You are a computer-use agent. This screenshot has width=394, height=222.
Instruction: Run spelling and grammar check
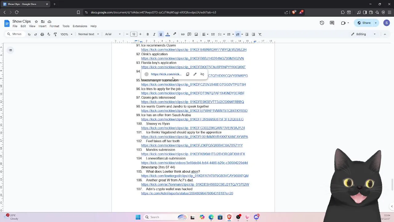49,34
